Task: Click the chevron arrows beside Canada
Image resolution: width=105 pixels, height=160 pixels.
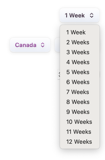Action: tap(43, 45)
